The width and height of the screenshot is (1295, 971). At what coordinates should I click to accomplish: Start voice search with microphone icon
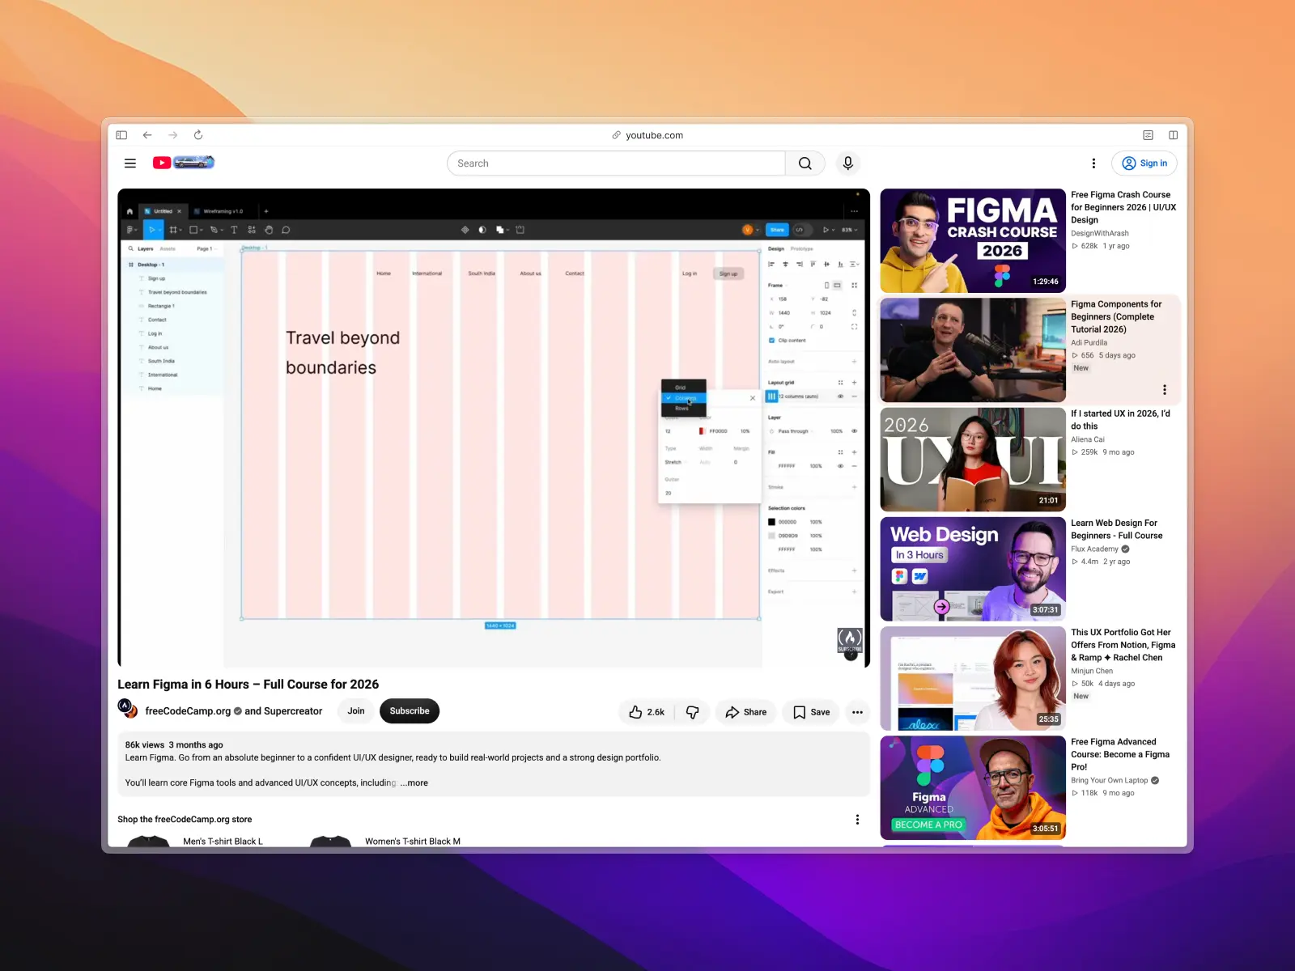pyautogui.click(x=847, y=163)
